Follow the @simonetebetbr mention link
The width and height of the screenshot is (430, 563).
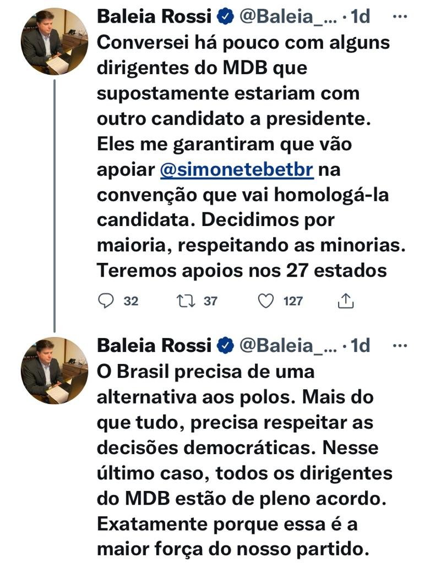(237, 170)
